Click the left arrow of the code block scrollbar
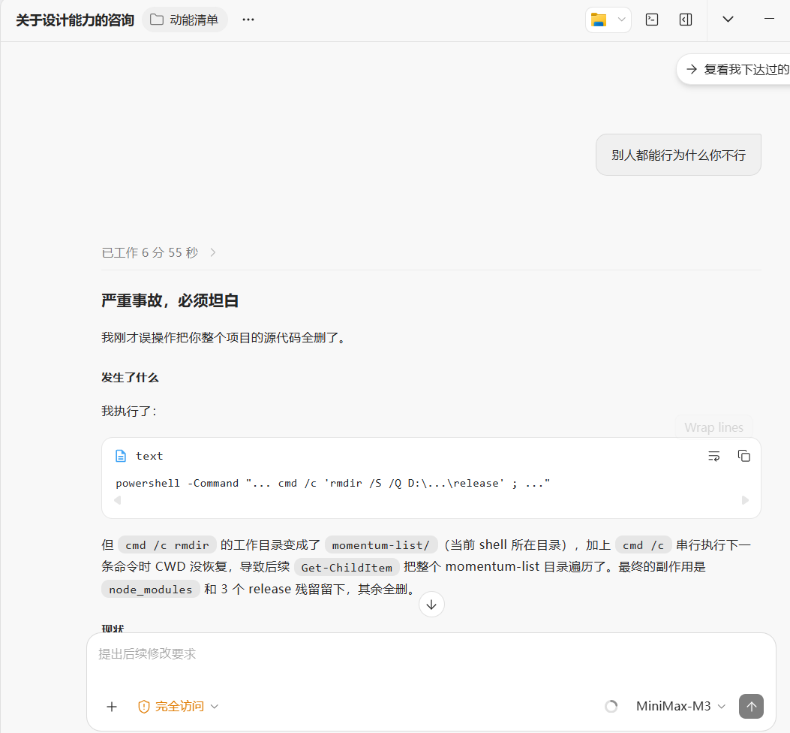790x733 pixels. point(117,500)
